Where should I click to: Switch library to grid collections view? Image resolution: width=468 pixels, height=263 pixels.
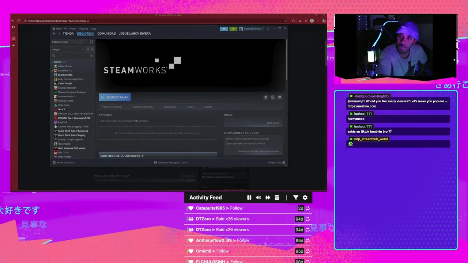tap(91, 42)
